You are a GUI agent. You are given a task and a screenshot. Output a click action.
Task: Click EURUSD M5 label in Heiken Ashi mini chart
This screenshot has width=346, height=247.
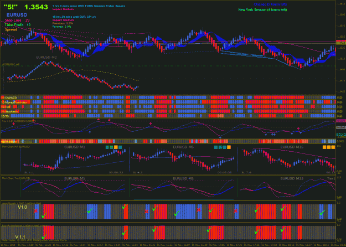point(183,147)
